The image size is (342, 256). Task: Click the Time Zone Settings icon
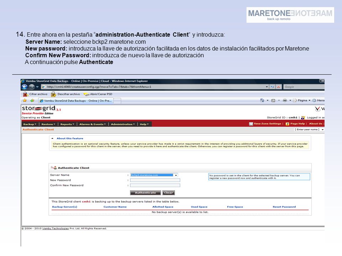pyautogui.click(x=251, y=124)
